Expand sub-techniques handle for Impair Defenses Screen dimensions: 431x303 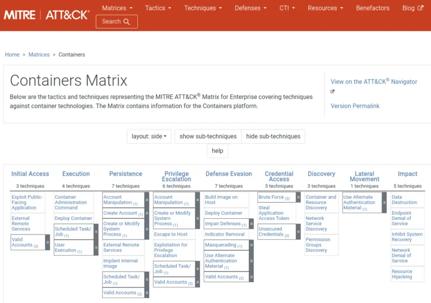(251, 224)
